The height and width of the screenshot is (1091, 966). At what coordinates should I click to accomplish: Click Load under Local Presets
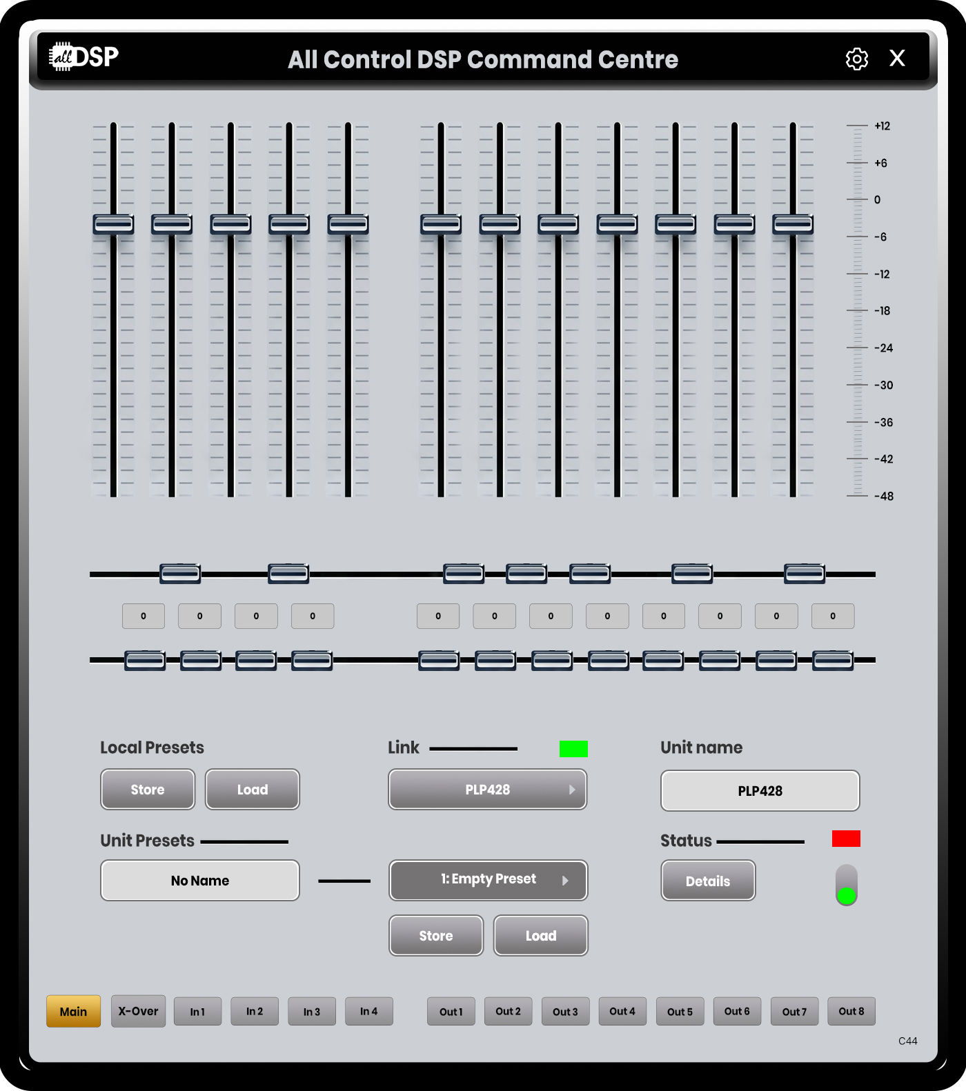click(253, 790)
